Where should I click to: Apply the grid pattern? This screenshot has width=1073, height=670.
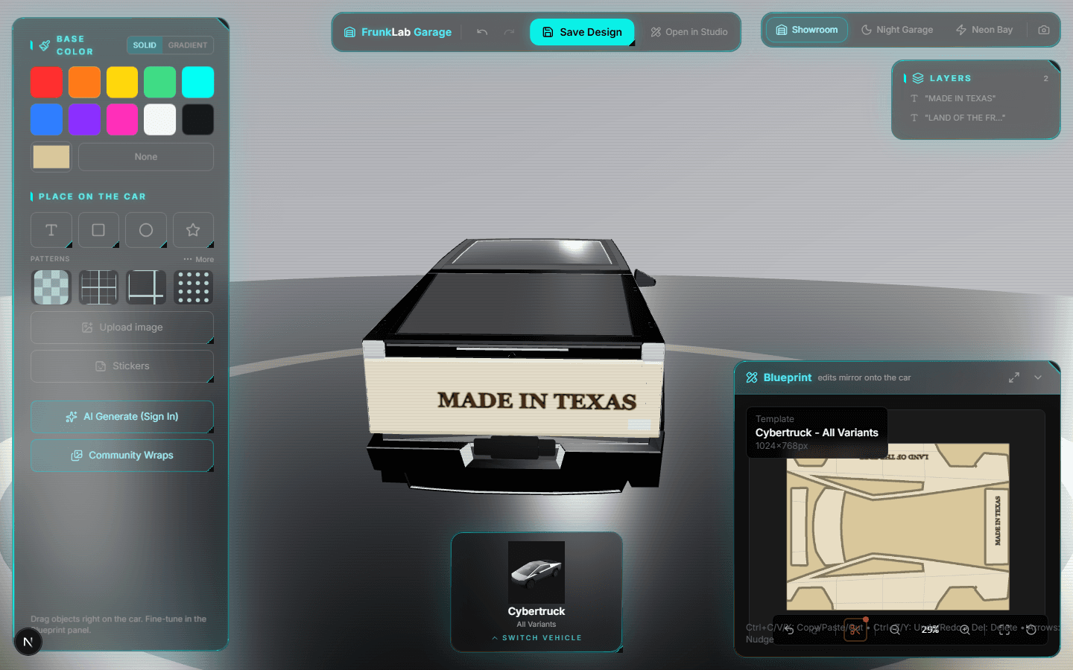click(x=98, y=287)
